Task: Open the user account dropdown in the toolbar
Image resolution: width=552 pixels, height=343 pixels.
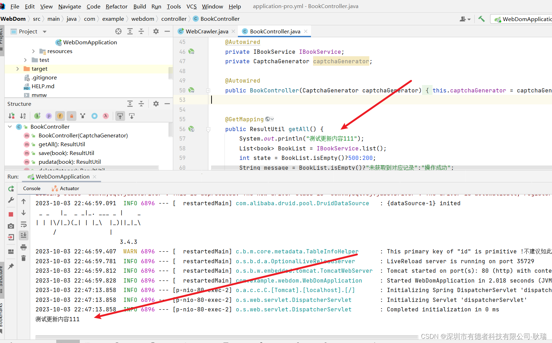Action: 465,19
